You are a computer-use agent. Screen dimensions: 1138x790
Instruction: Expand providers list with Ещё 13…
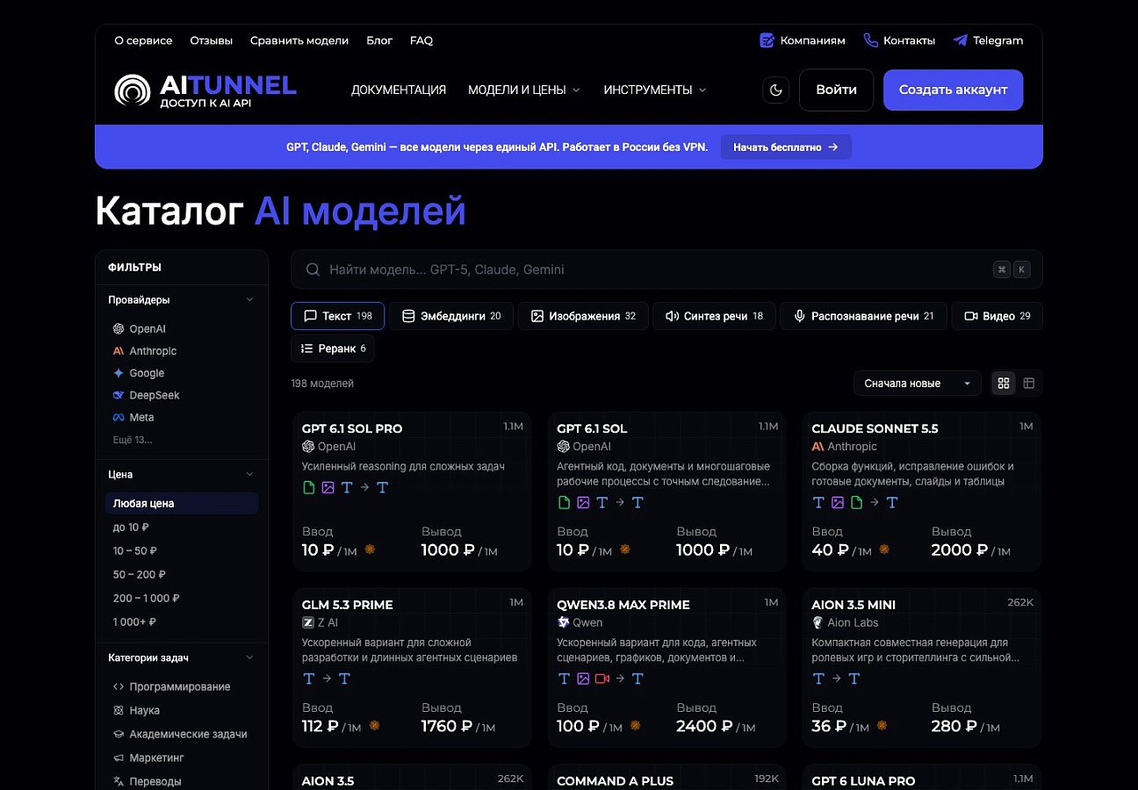click(133, 440)
